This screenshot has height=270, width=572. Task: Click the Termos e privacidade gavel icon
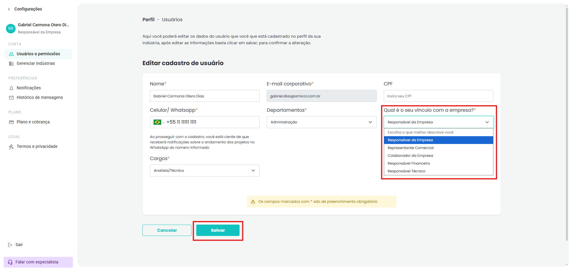point(11,147)
